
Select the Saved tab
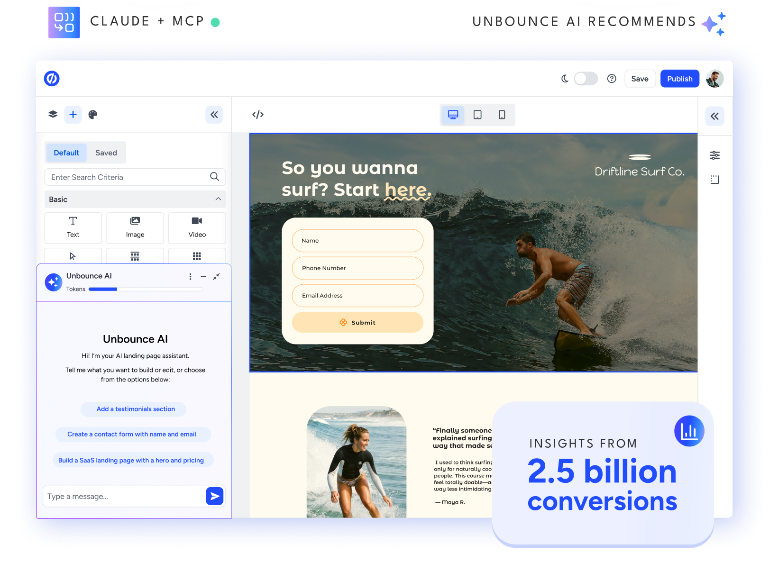coord(106,153)
